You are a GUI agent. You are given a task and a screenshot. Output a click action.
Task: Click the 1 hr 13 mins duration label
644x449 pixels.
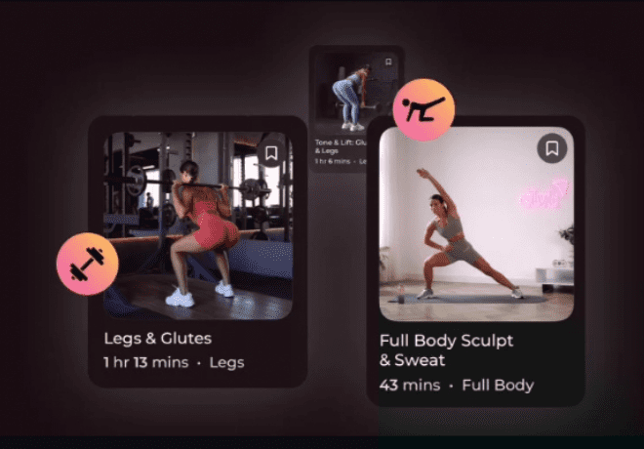pyautogui.click(x=146, y=362)
